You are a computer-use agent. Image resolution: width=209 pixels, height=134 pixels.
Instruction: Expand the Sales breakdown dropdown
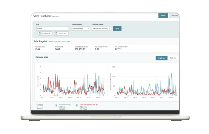pos(81,29)
